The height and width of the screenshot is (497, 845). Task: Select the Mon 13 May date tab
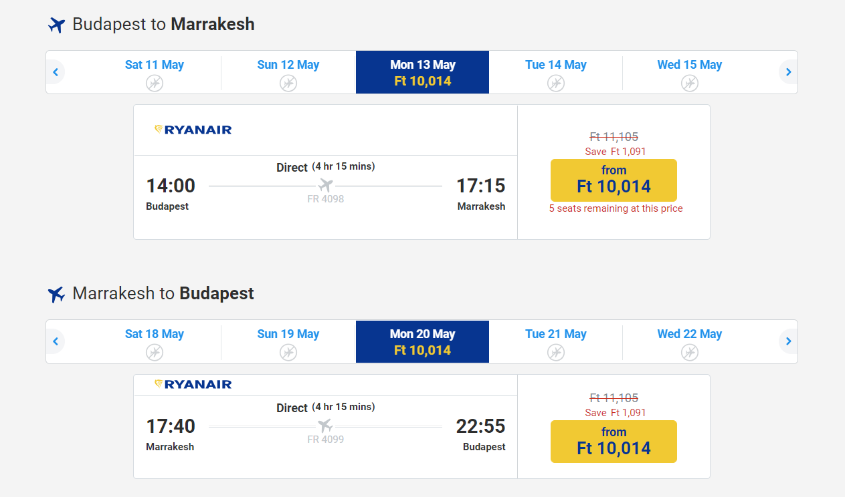[422, 72]
